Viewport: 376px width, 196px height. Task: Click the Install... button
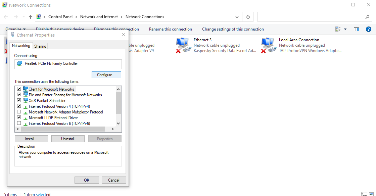click(x=31, y=139)
